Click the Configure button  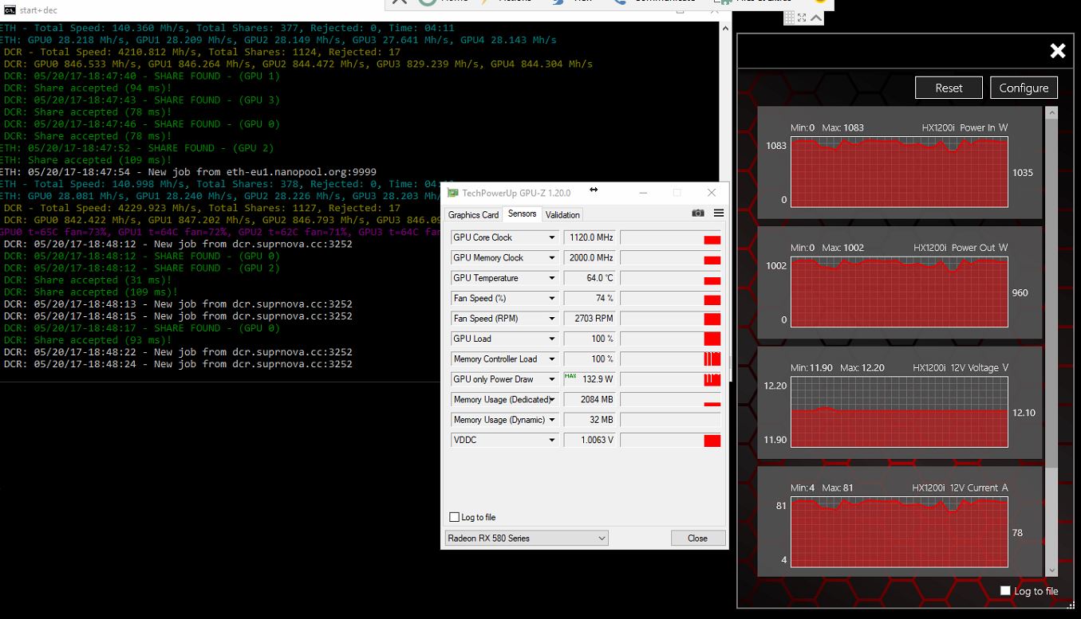click(1024, 88)
